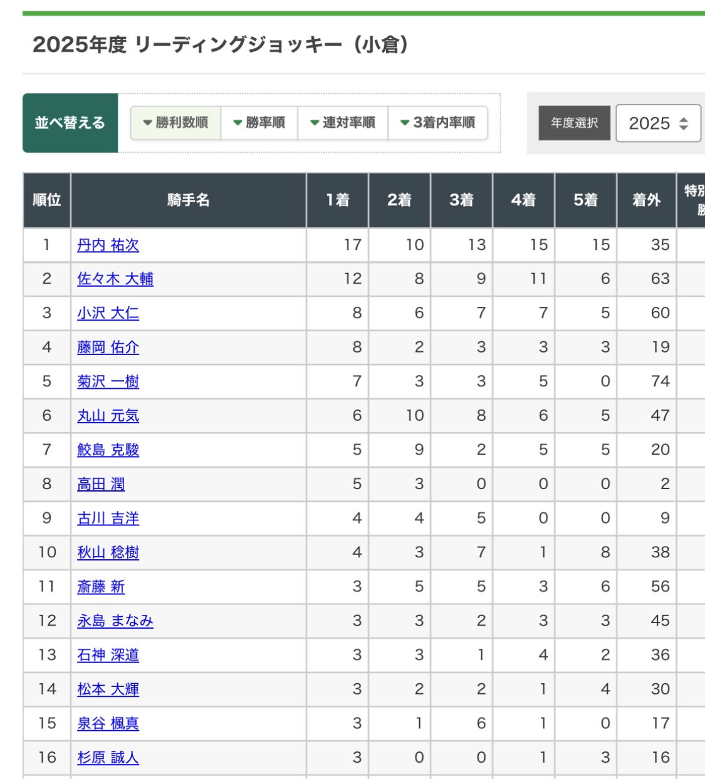Open jockey 秋山 稔樹 link
Screen dimensions: 705x779
(108, 552)
